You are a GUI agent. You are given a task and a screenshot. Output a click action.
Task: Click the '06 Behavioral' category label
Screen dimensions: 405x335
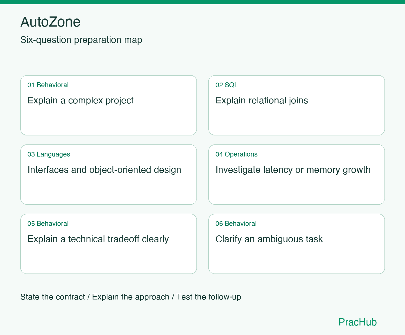tap(236, 224)
